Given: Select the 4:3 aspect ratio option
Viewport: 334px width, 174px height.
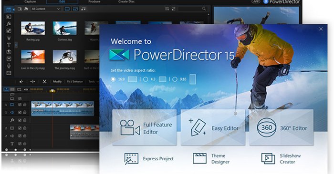Looking at the screenshot, I should [146, 79].
